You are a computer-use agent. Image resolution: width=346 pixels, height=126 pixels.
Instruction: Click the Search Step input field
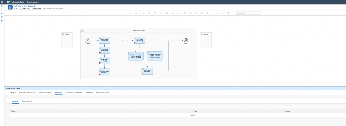tap(248, 13)
